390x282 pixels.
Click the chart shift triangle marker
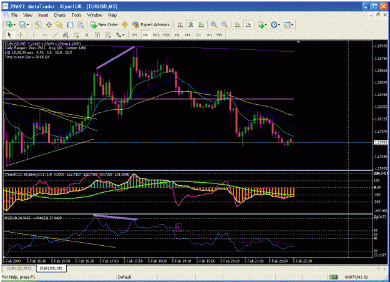pos(298,42)
